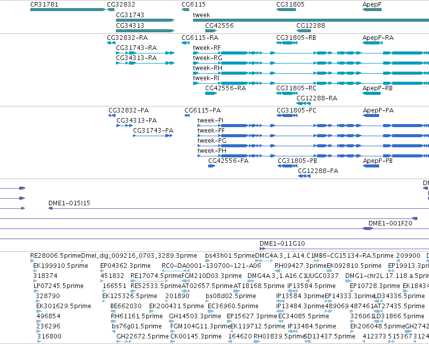Click EST EP10728.3prime
Screen dimensions: 429x344
(352, 291)
